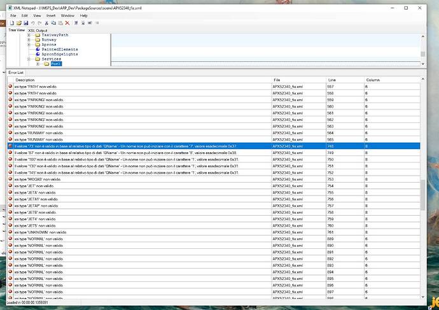Delete the selected node with red X
The width and height of the screenshot is (439, 310).
point(67,23)
